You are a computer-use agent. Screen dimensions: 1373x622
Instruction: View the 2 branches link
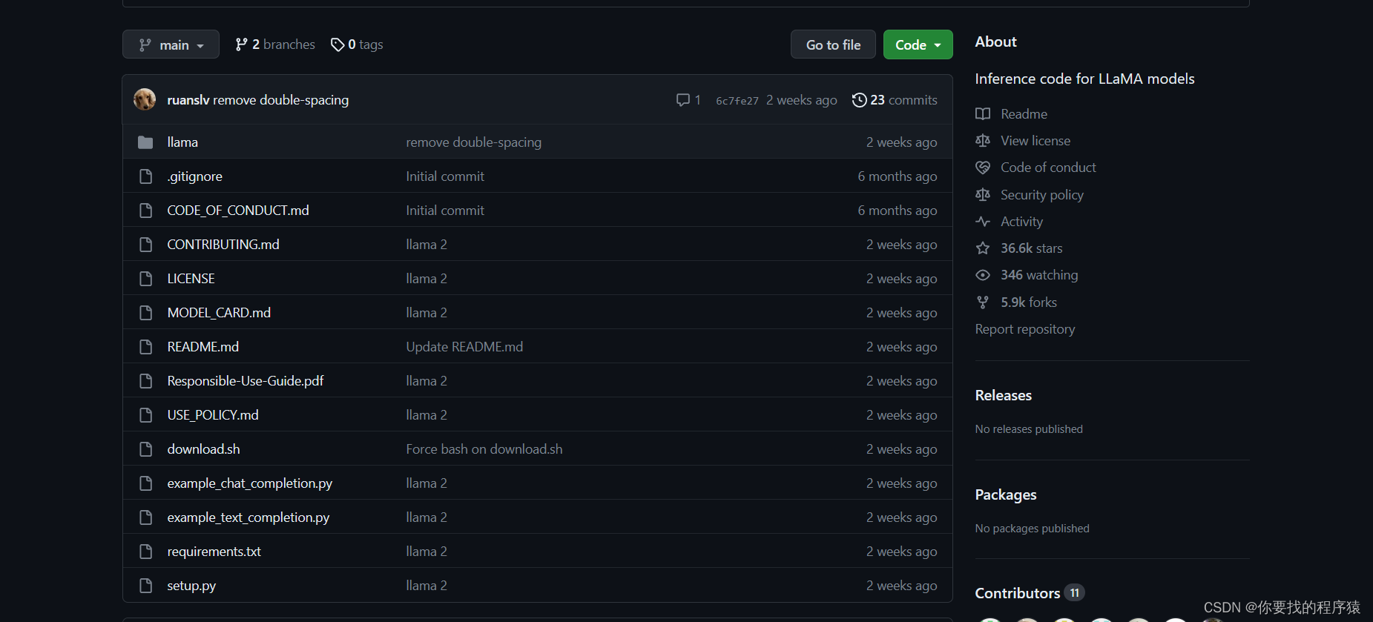pyautogui.click(x=275, y=44)
